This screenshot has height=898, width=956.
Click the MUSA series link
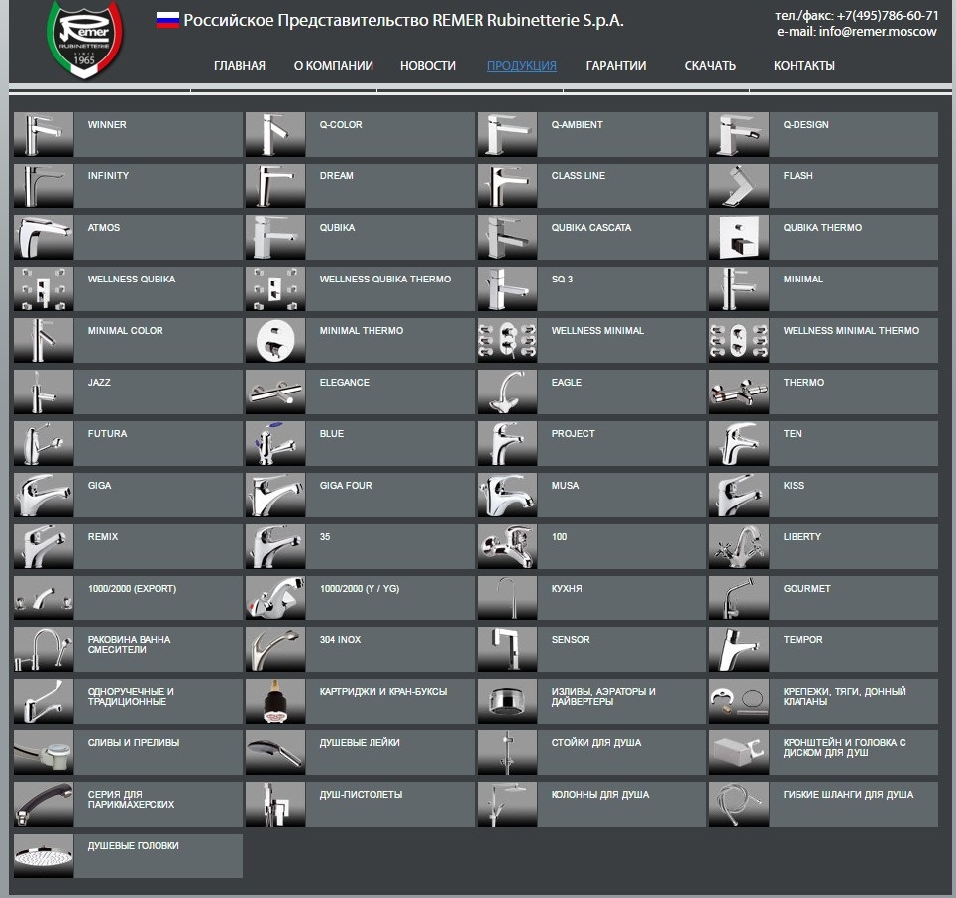566,485
